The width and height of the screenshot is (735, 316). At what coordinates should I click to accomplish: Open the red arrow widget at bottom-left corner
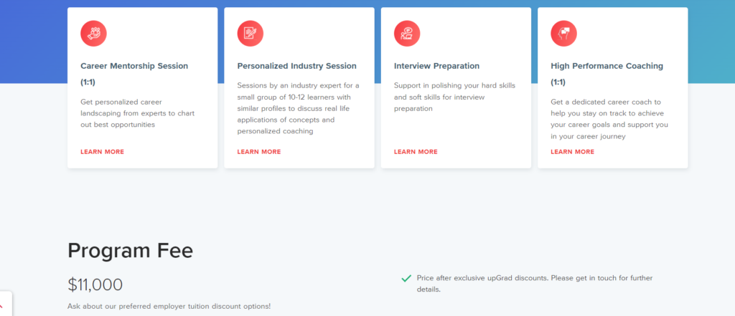pos(4,304)
